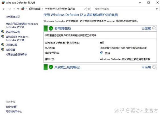The width and height of the screenshot is (162, 117).
Task: Open 还原默认值 link
Action: coord(11,45)
